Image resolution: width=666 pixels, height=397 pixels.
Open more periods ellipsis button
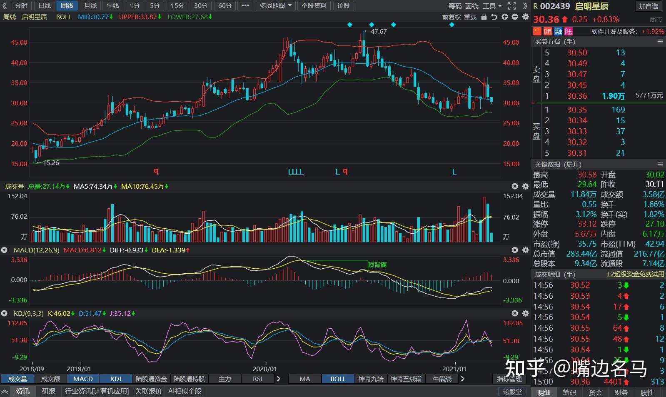click(x=245, y=6)
